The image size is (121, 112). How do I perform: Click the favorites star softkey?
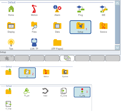[7, 58]
